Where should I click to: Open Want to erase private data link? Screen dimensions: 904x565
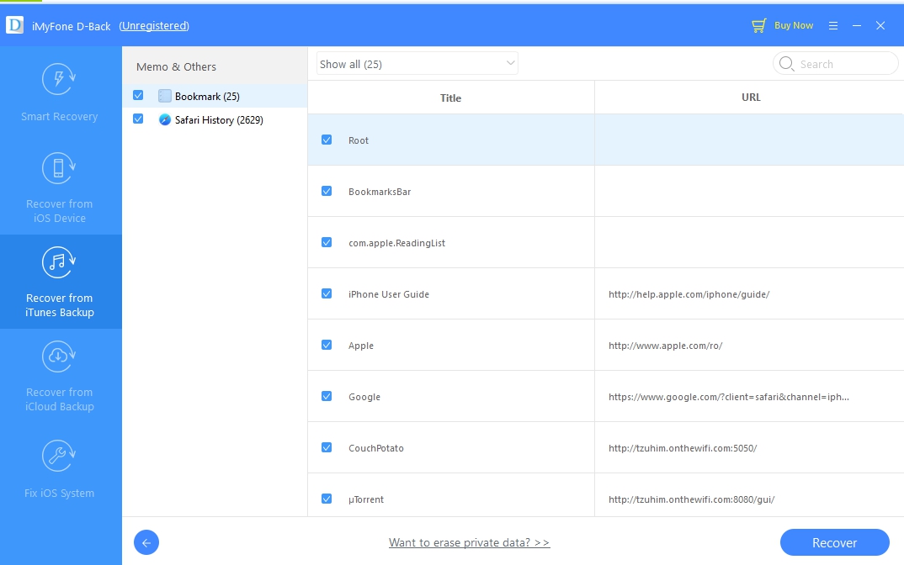(x=469, y=543)
